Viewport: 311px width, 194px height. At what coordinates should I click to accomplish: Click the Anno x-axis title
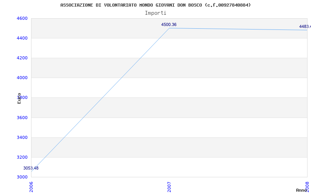tap(301, 190)
